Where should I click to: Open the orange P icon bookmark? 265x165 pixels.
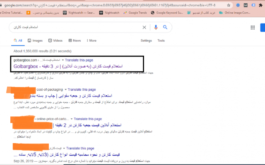coord(43,13)
